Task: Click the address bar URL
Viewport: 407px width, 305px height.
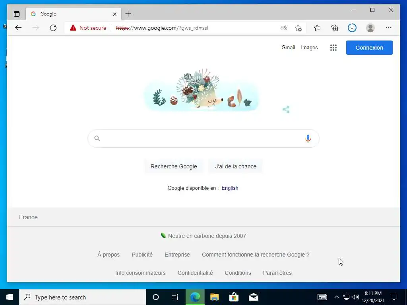Action: click(162, 28)
